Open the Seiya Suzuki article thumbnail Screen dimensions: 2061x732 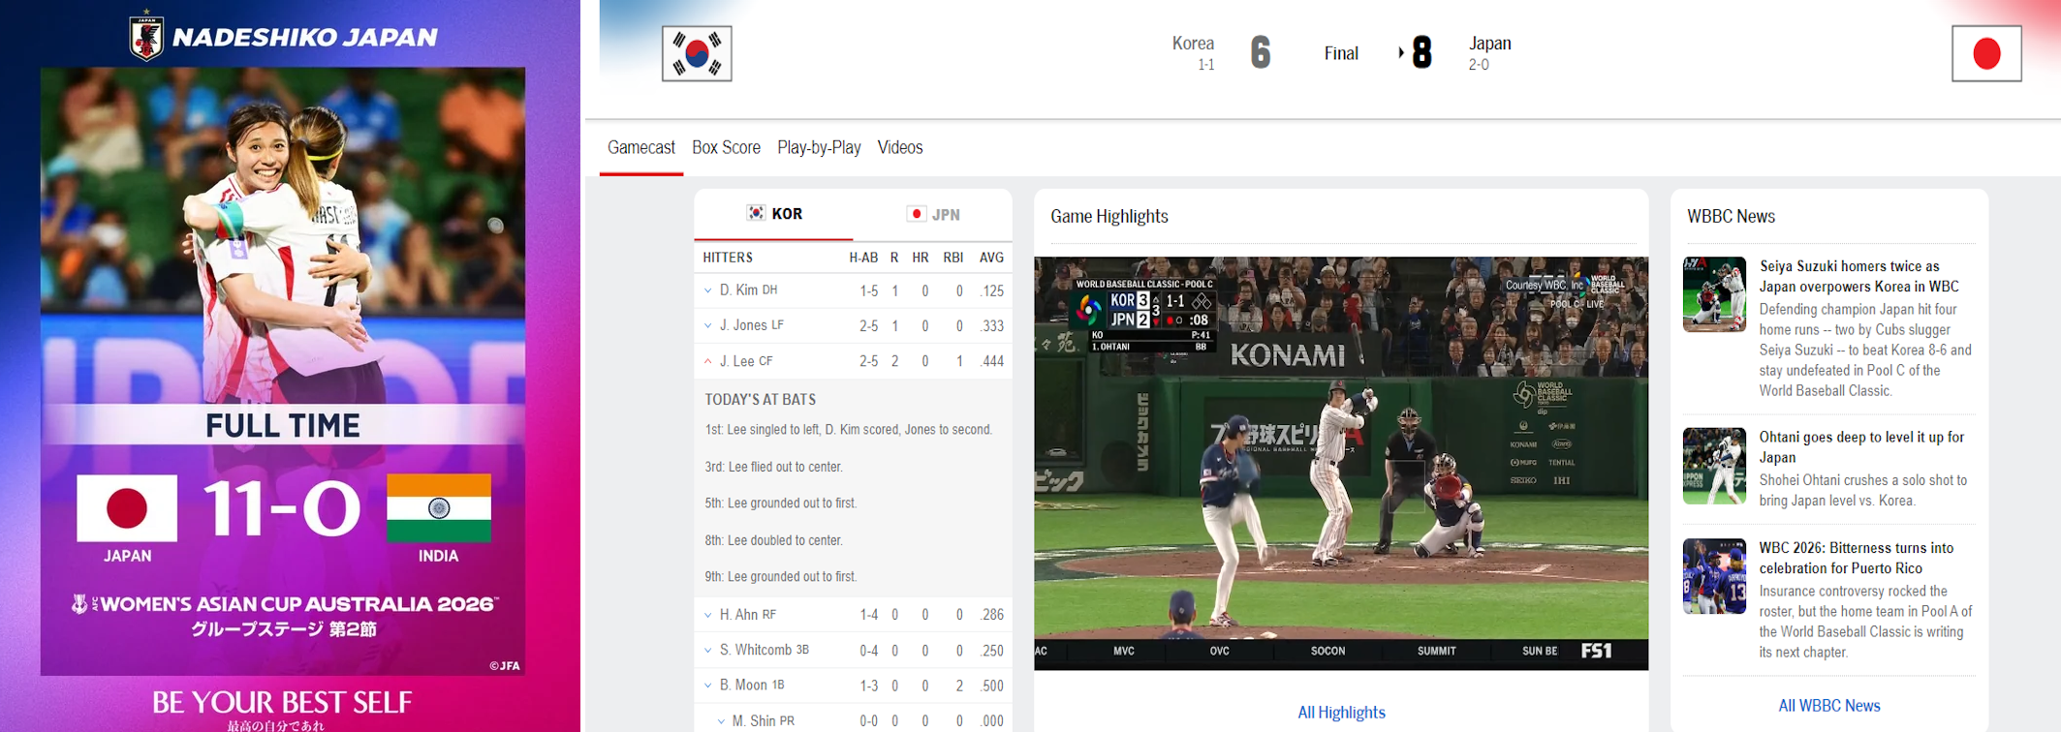coord(1714,294)
